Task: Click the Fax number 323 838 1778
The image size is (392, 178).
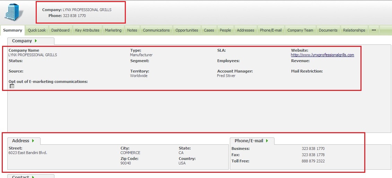Action: tap(313, 155)
